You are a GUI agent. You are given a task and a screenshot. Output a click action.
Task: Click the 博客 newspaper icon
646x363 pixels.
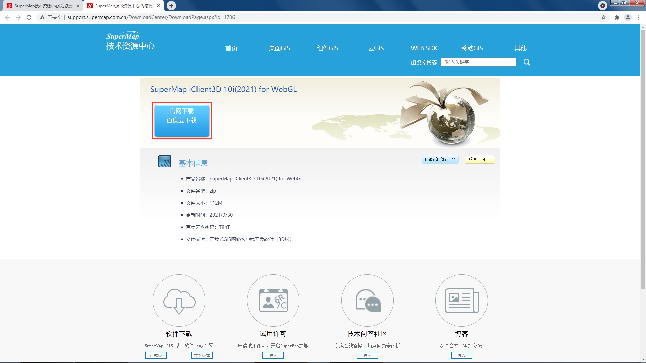pos(462,300)
